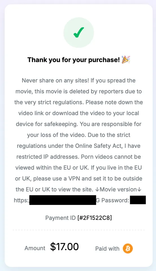The height and width of the screenshot is (271, 156).
Task: Click the "Amount" label
Action: (35, 248)
